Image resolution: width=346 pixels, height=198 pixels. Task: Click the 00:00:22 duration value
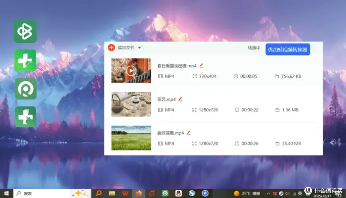coord(250,110)
